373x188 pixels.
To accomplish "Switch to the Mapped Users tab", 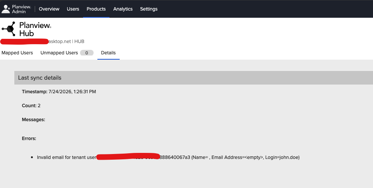I will (x=17, y=53).
